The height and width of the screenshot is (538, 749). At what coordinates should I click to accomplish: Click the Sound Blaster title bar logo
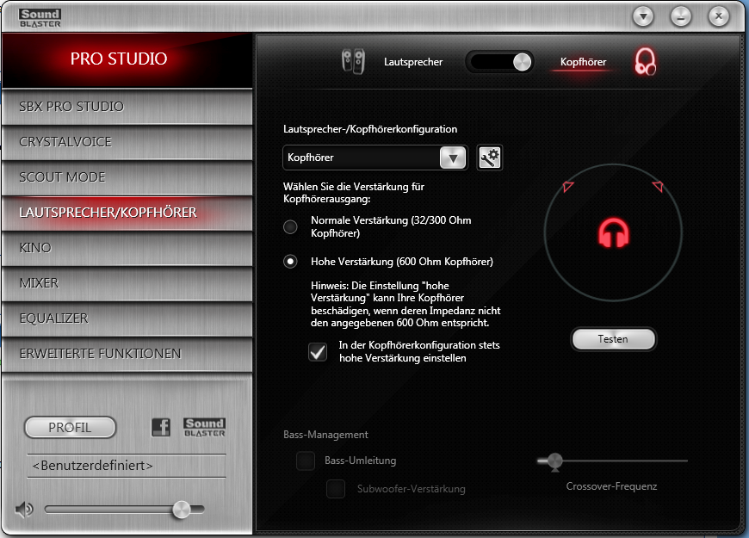pos(40,18)
